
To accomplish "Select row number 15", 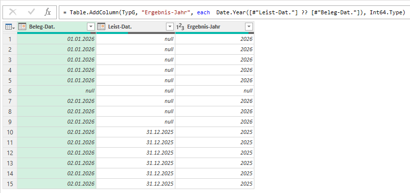I will click(10, 184).
